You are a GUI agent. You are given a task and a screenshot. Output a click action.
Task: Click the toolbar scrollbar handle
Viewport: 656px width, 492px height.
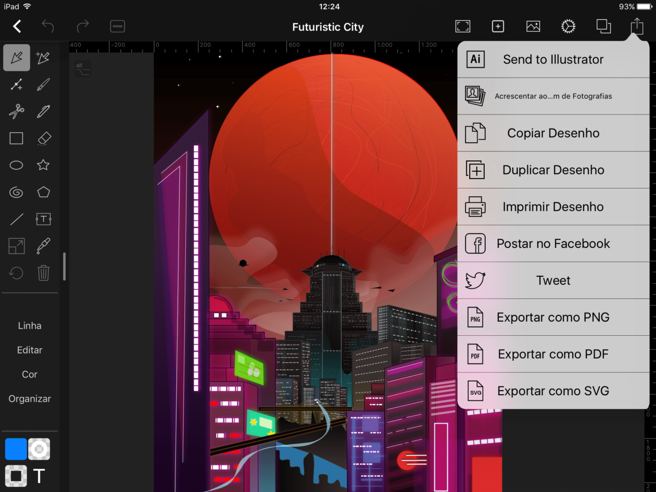[64, 266]
